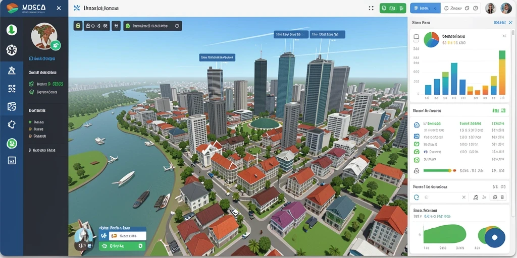
Task: Switch to the white tab beside the blue tab
Action: click(x=460, y=8)
